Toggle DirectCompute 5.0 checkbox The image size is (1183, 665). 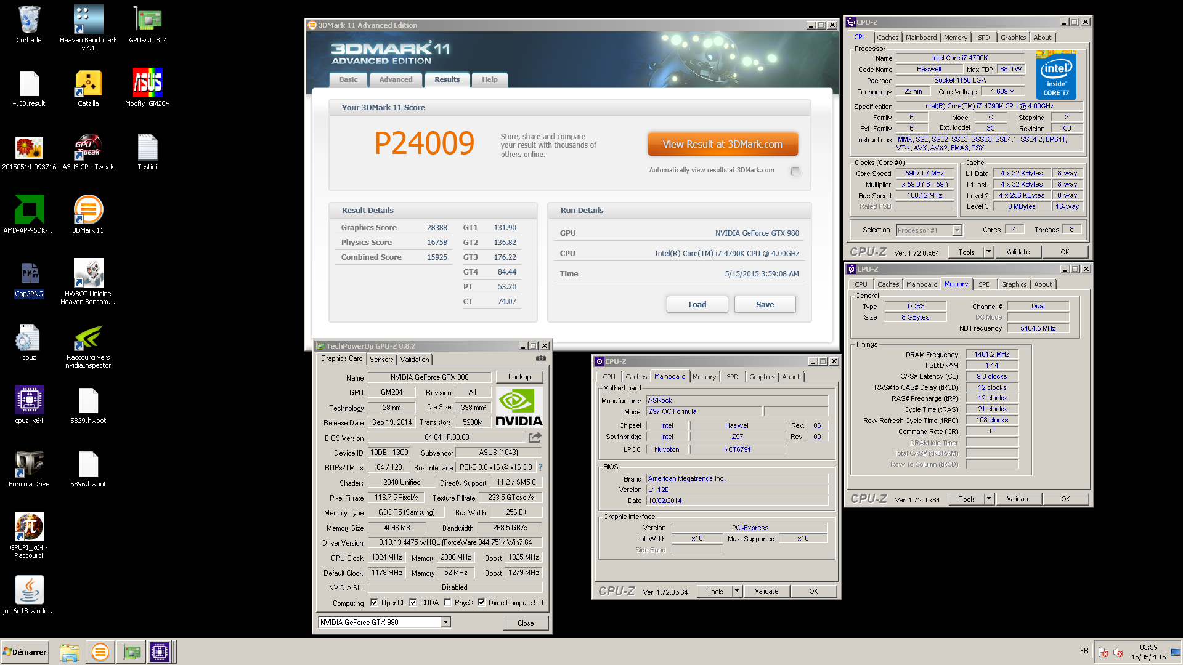(x=481, y=603)
